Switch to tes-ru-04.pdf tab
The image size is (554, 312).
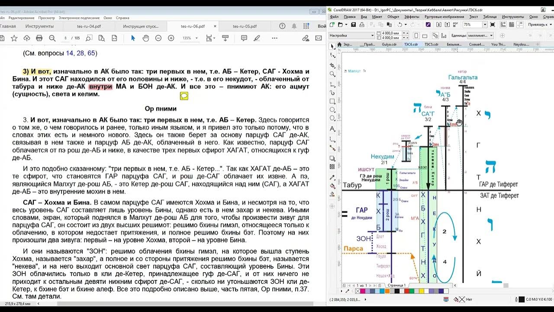[89, 26]
